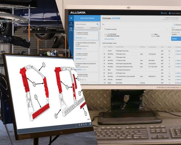Screen dimensions: 181x145
Task: Open Help & Feedback in the top bar
Action: (x=175, y=13)
